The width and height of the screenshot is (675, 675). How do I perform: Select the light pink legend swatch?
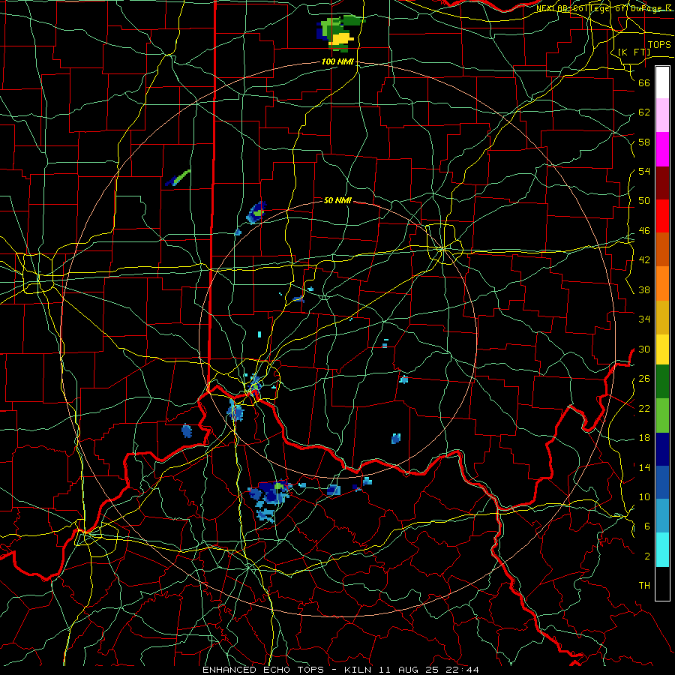pyautogui.click(x=662, y=115)
